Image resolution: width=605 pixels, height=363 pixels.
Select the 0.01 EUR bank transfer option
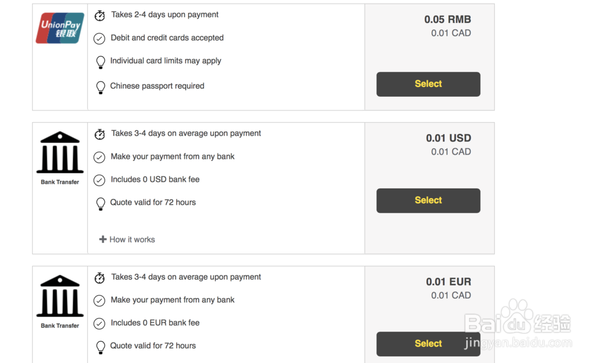tap(428, 344)
